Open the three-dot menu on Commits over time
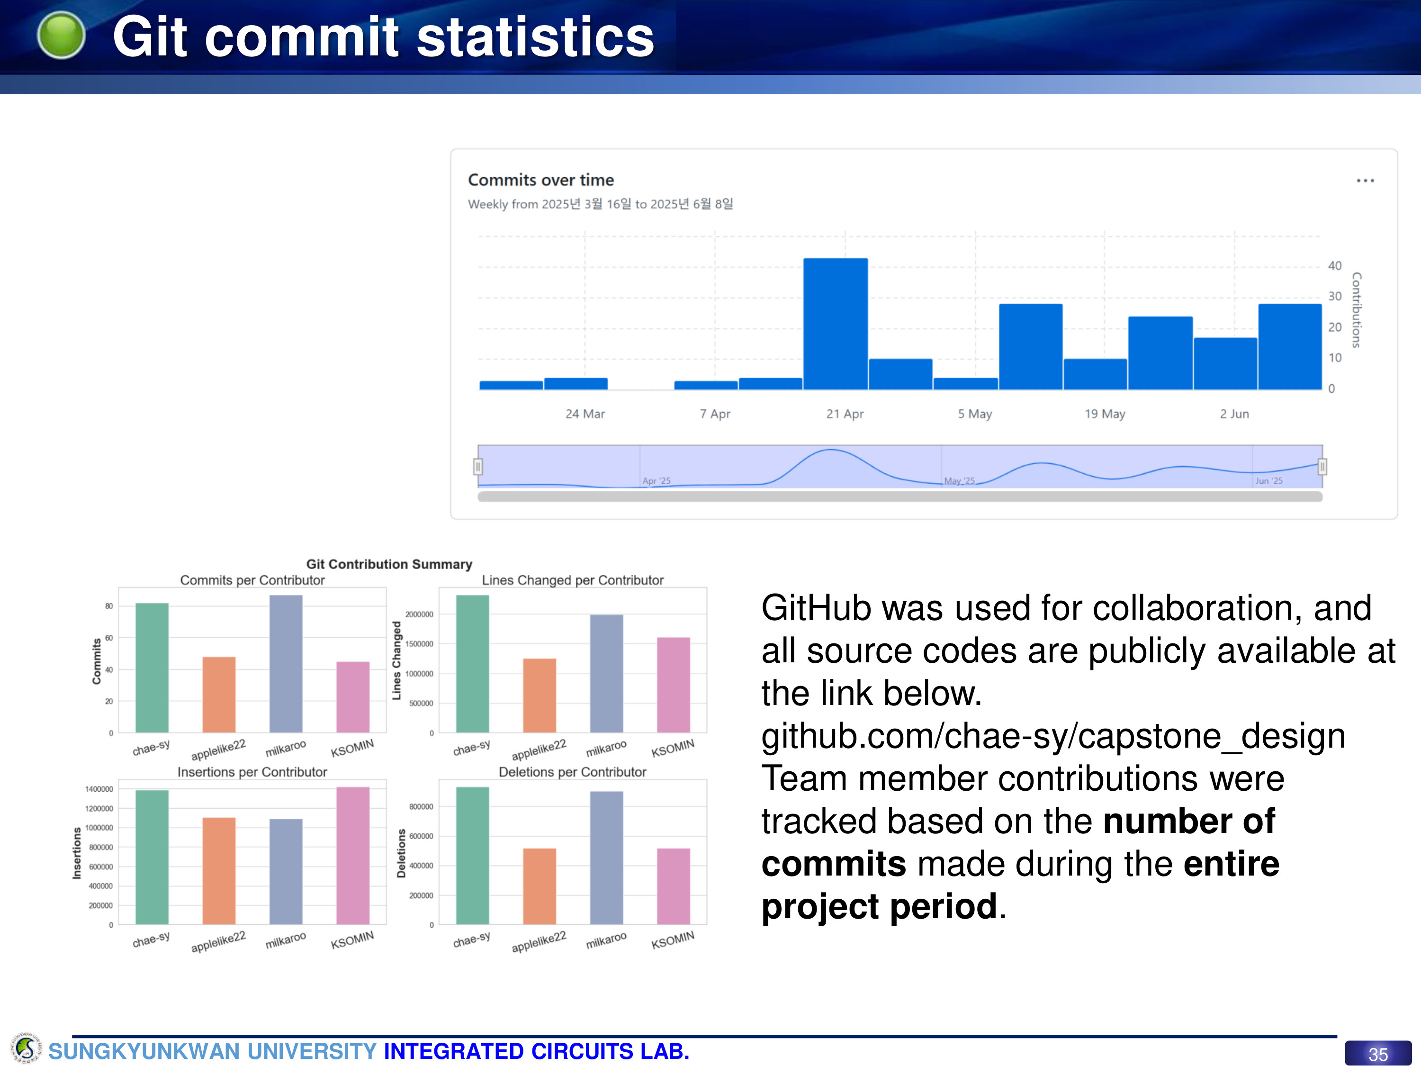The image size is (1421, 1066). click(x=1365, y=181)
